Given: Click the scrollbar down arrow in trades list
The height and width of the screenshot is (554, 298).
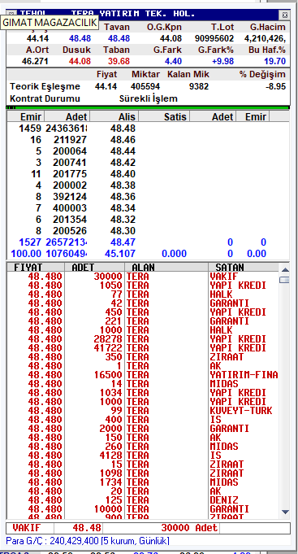Looking at the screenshot, I should [285, 512].
